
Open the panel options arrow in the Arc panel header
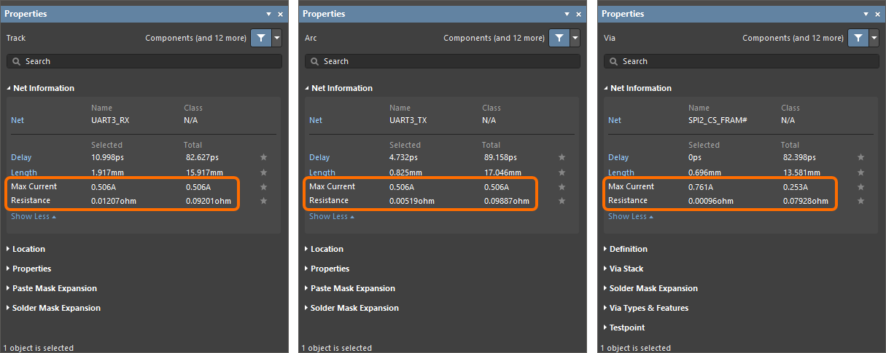tap(567, 14)
